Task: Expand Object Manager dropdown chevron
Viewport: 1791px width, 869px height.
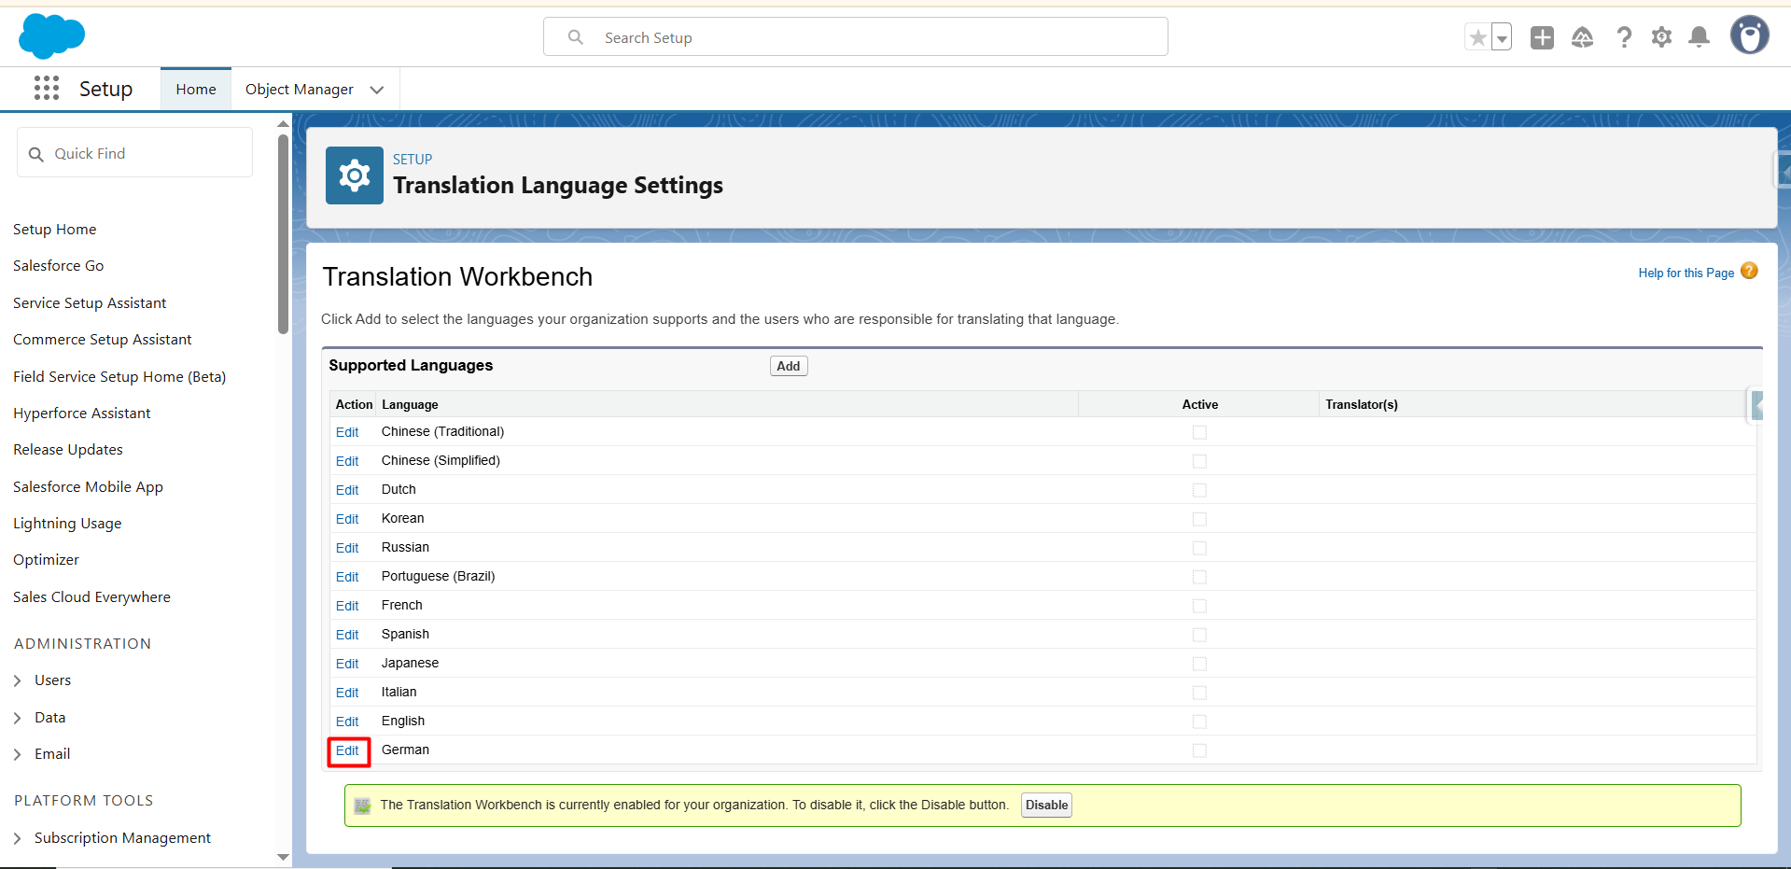Action: (x=377, y=90)
